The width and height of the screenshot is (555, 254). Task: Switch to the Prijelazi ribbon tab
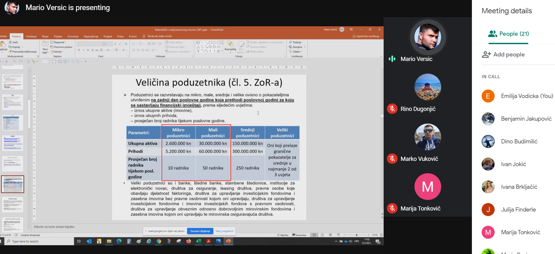click(x=58, y=36)
